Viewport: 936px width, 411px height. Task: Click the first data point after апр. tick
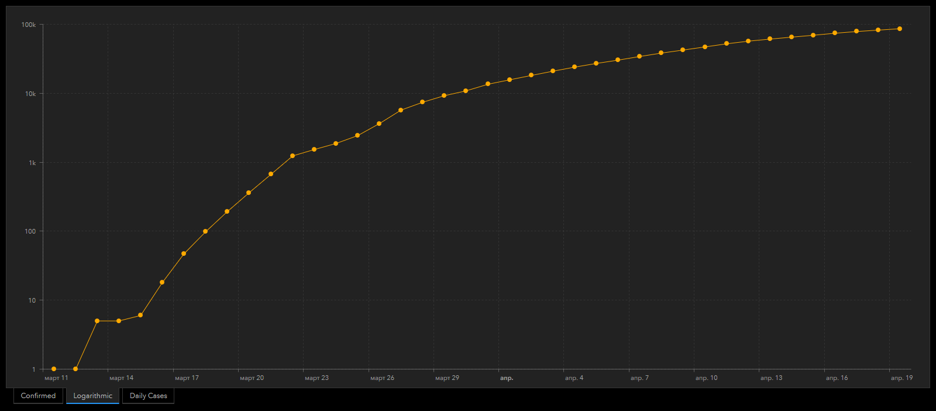510,80
